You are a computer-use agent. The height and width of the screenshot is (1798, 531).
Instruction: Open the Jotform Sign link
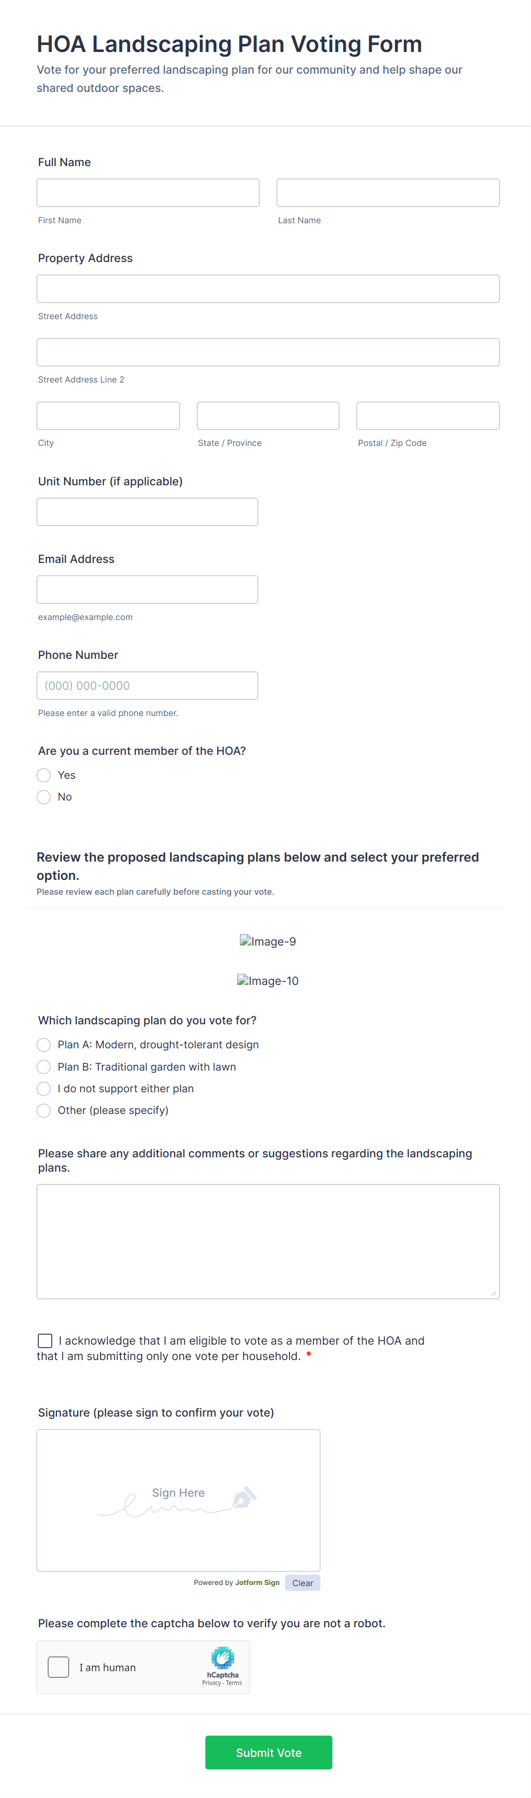pos(257,1583)
